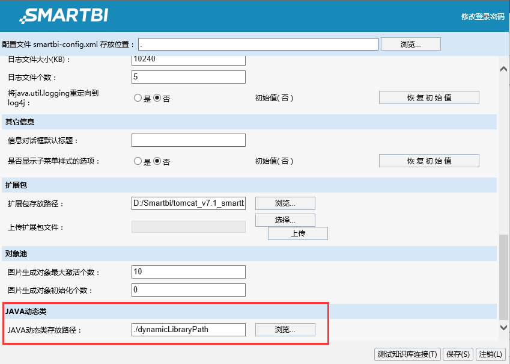Click the 选择... button for extension upload

[285, 220]
